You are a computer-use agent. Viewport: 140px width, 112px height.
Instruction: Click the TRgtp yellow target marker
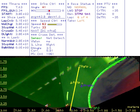(x=79, y=67)
